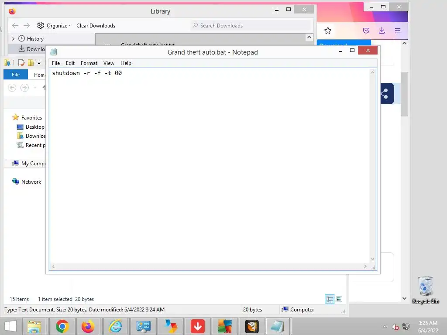Click the File tab in File Explorer ribbon
Image resolution: width=447 pixels, height=335 pixels.
tap(16, 75)
